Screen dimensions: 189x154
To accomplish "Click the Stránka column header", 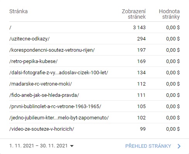I will point(19,11).
